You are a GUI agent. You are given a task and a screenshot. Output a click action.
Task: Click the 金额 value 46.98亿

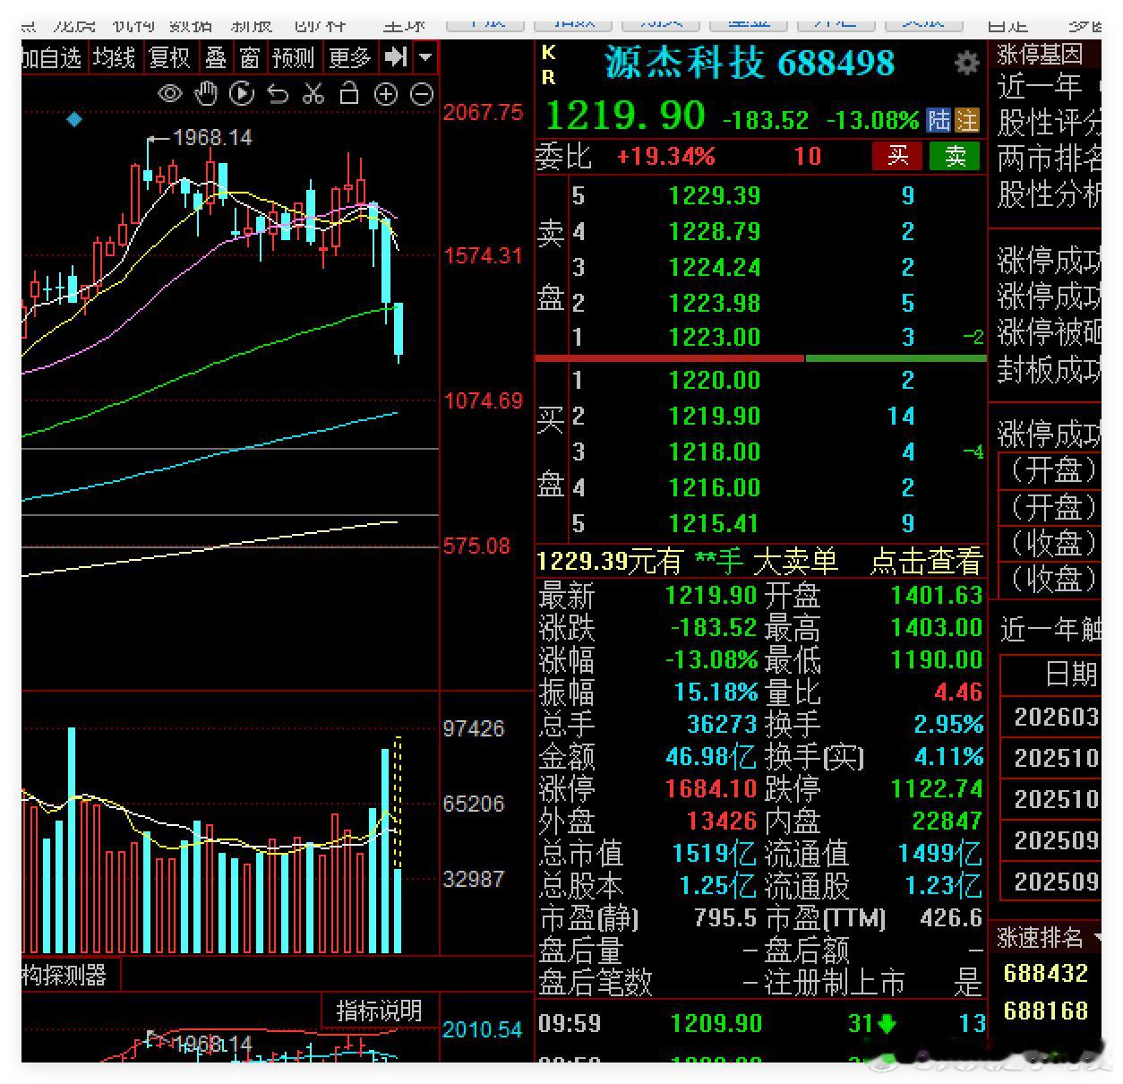click(x=711, y=756)
